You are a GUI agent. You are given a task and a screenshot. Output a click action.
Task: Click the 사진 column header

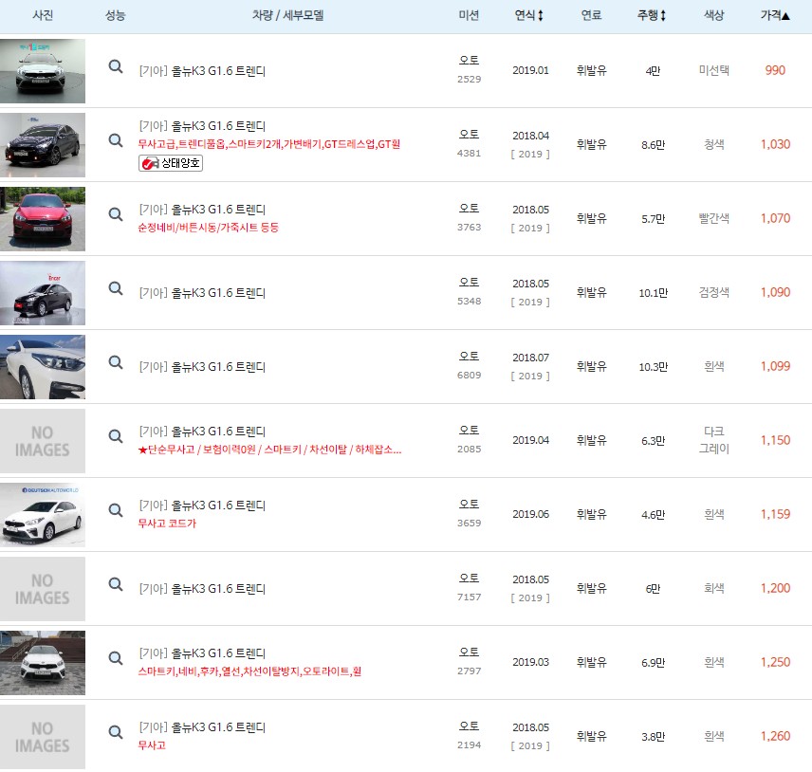(x=43, y=15)
